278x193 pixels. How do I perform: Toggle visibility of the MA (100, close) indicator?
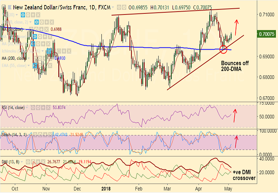[x=35, y=37]
